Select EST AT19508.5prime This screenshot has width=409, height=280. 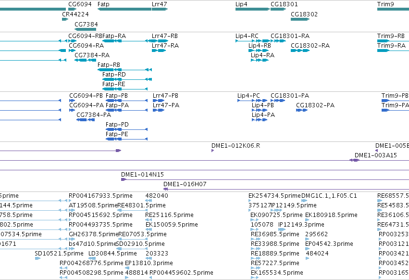(72, 211)
